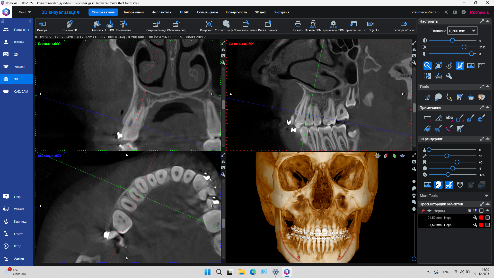
Task: Toggle visibility eye for Нервы group
Action: pos(429,211)
